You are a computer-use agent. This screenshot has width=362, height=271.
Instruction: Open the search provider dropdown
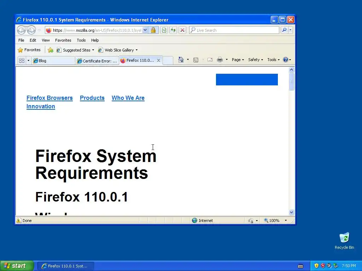tap(291, 30)
